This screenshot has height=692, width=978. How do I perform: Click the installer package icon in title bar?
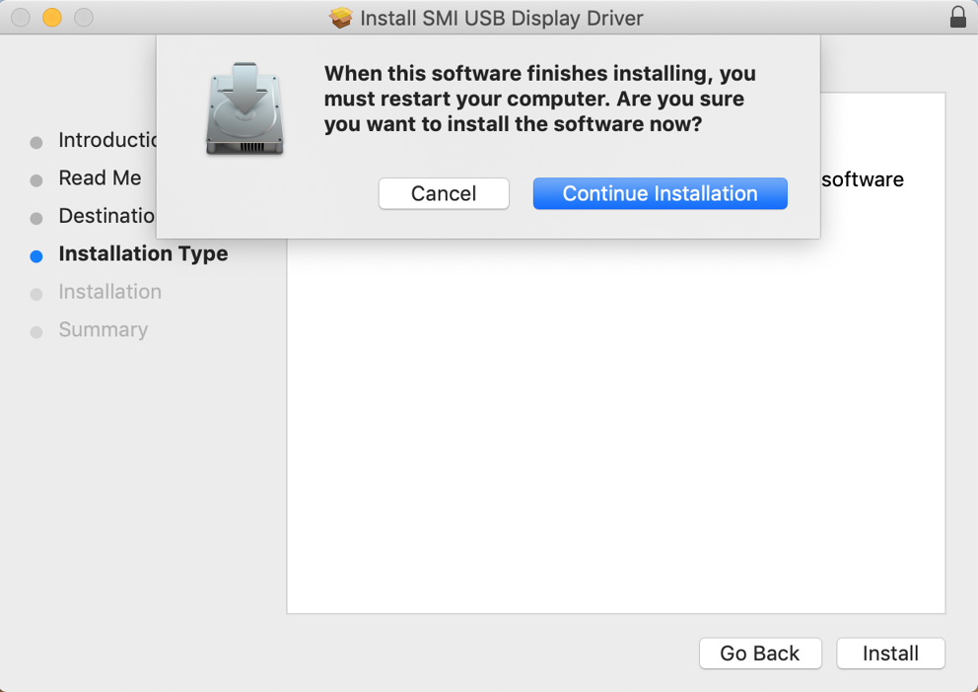(x=340, y=17)
